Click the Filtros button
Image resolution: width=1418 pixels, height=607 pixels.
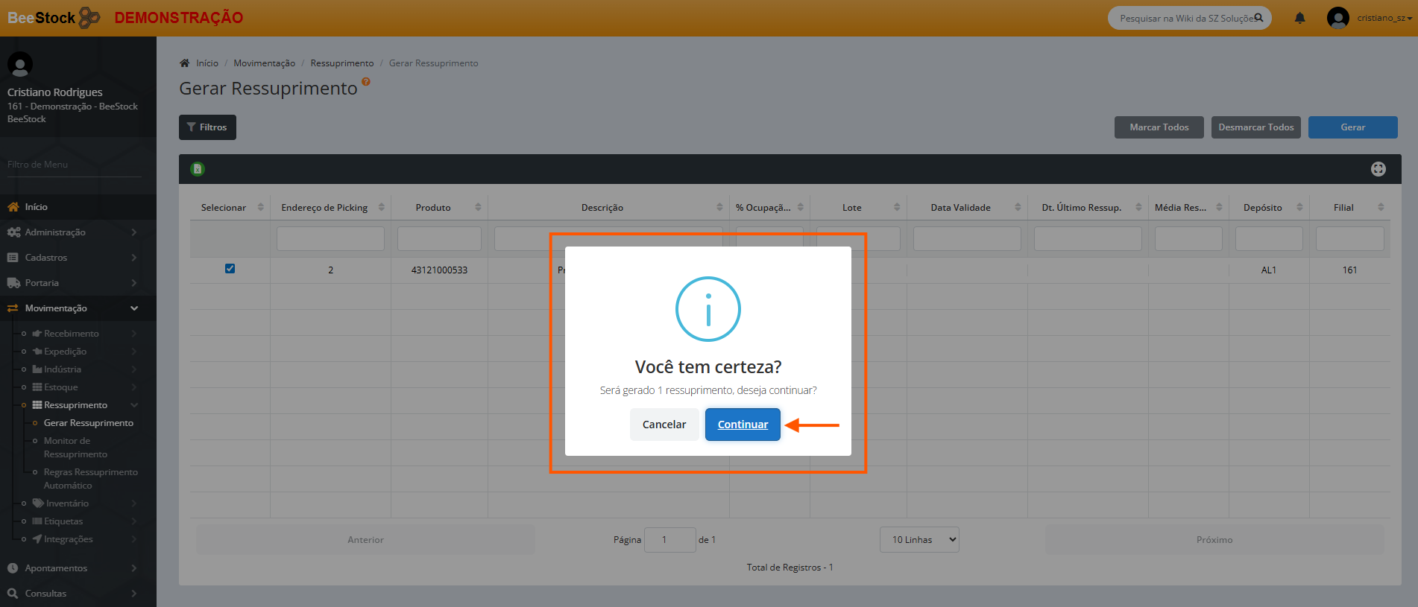[x=207, y=127]
